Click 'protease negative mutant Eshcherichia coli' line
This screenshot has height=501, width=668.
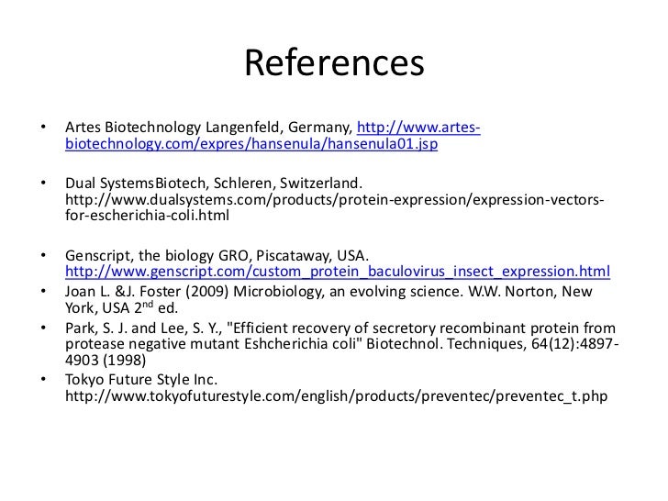tap(342, 344)
